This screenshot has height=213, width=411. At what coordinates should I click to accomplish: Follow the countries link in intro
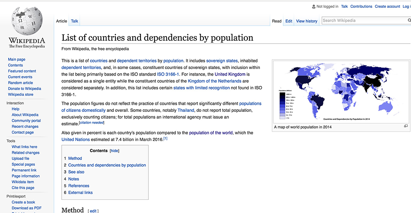coord(99,60)
